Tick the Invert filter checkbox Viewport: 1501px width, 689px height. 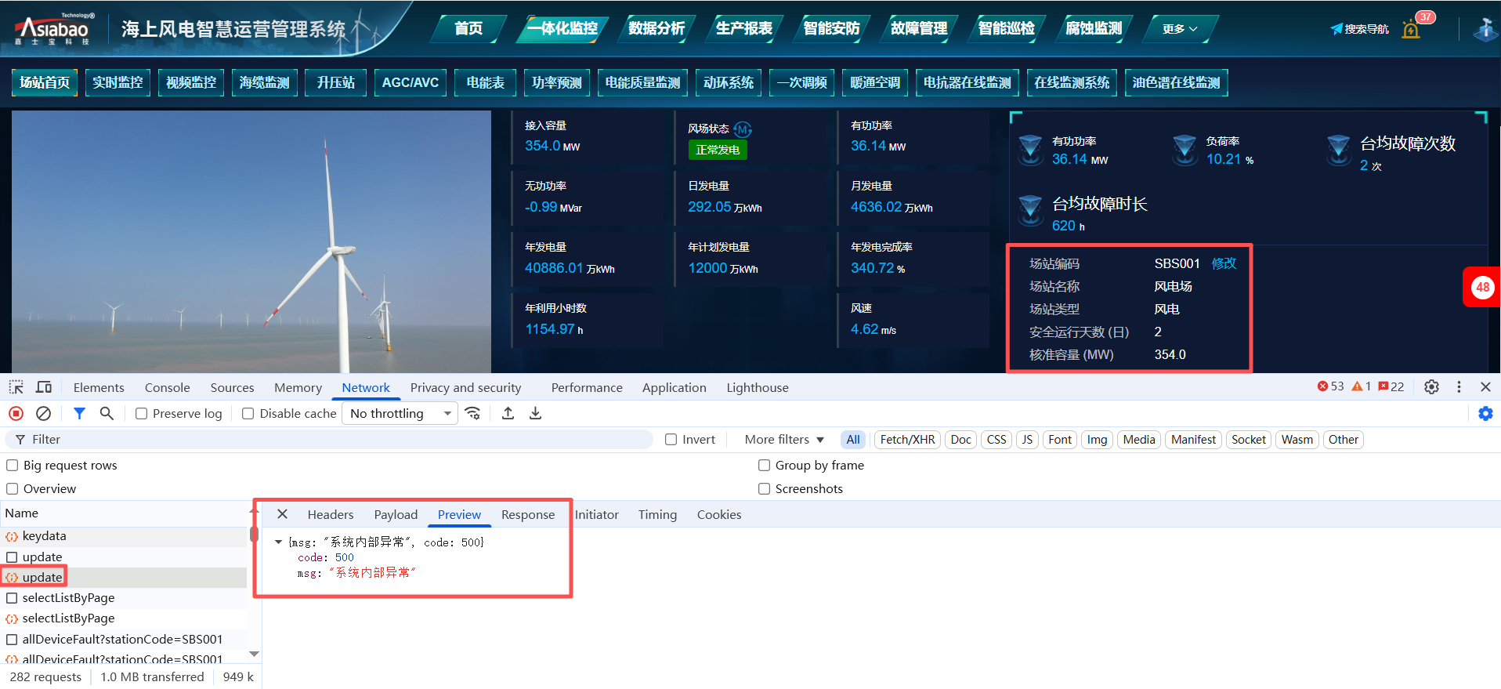[x=671, y=440]
